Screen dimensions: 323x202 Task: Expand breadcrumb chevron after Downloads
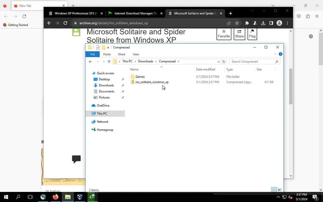156,61
